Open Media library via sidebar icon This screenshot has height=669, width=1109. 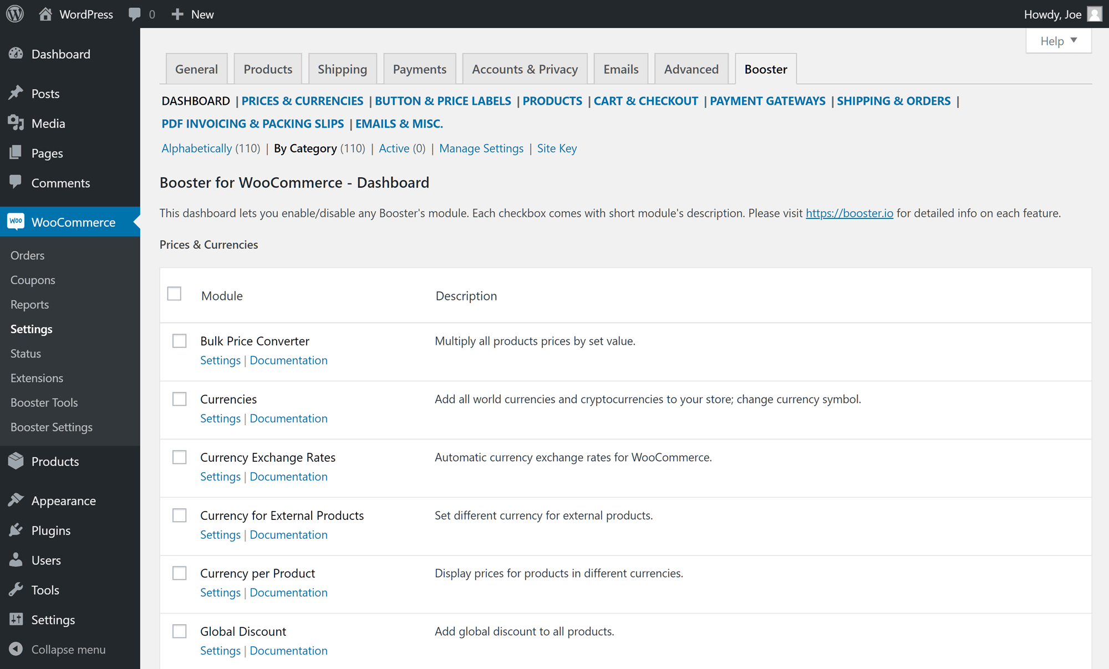pos(16,123)
